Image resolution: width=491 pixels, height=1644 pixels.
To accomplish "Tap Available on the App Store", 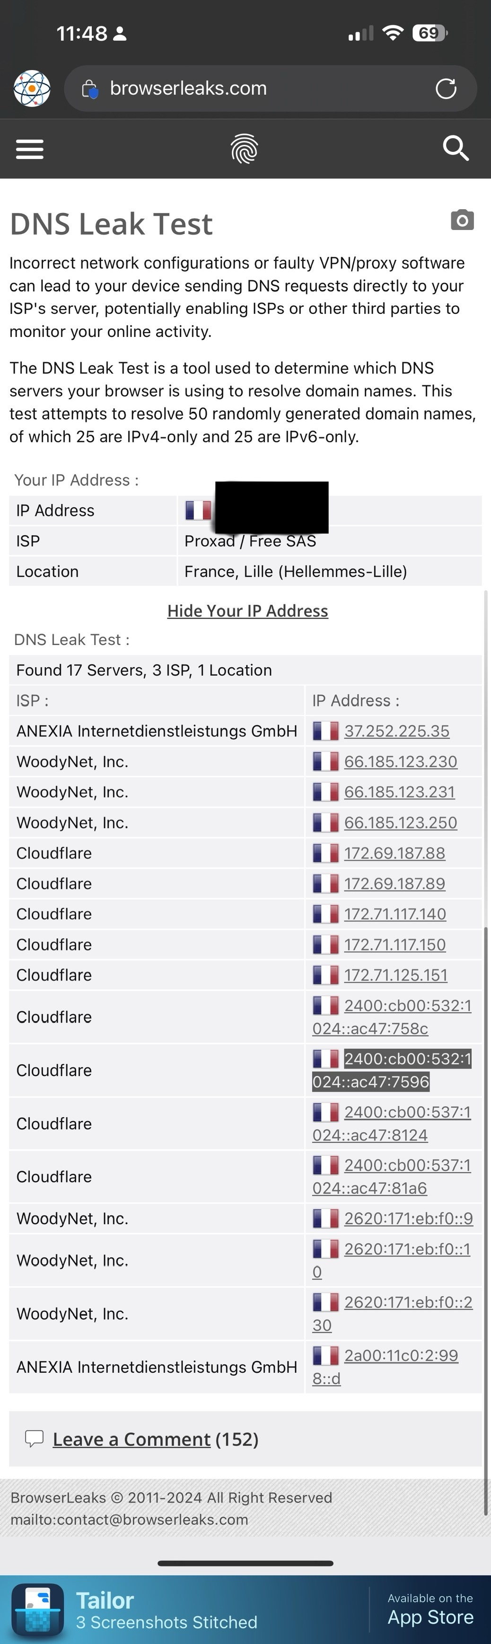I will 430,1609.
